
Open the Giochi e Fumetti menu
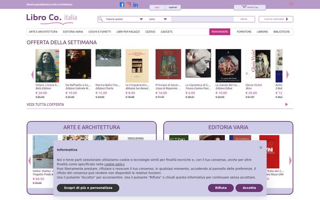click(x=100, y=32)
